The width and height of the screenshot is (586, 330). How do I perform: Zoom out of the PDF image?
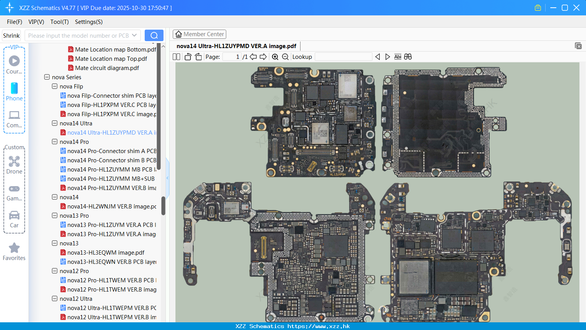pos(285,57)
